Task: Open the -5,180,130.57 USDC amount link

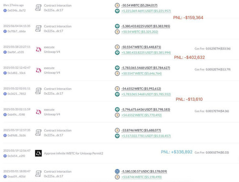Action: tap(144, 172)
